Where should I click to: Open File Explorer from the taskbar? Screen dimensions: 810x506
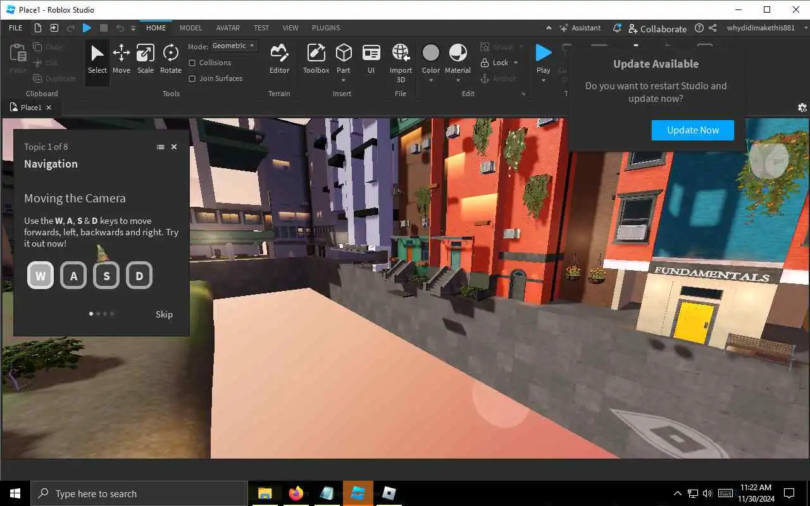pyautogui.click(x=265, y=493)
